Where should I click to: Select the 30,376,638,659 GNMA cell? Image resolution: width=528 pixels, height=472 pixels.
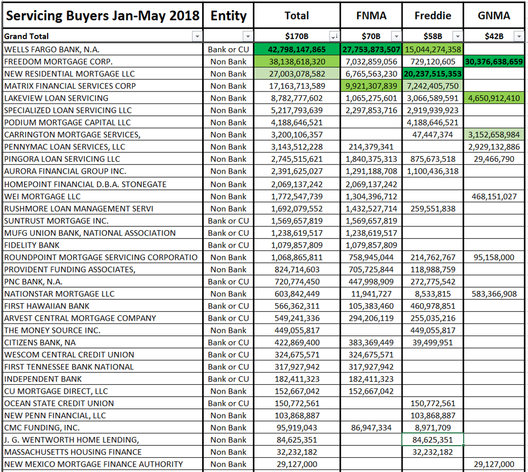(x=494, y=62)
